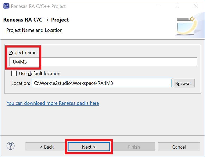Proceed with the Next button

click(x=89, y=147)
